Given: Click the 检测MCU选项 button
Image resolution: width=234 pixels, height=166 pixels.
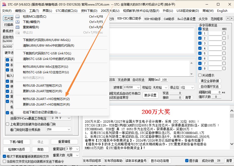Looking at the screenshot, I should [x=17, y=149].
